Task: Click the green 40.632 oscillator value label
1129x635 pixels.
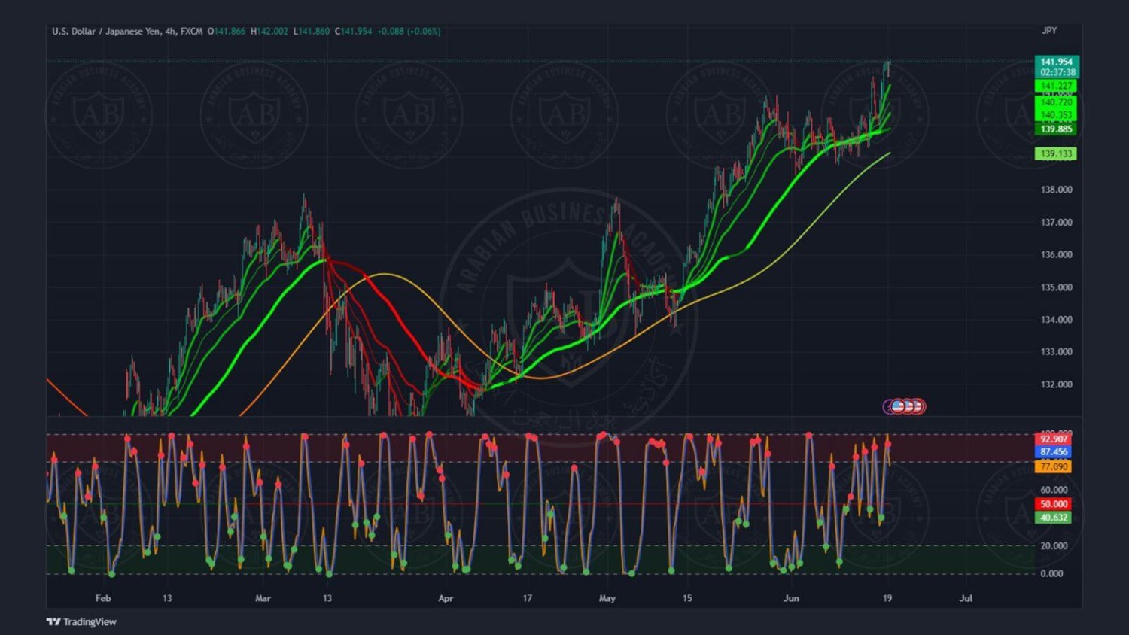Action: click(x=1054, y=518)
